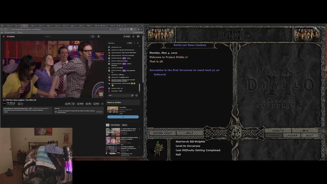Clip the livestream with scissors button

[88, 104]
